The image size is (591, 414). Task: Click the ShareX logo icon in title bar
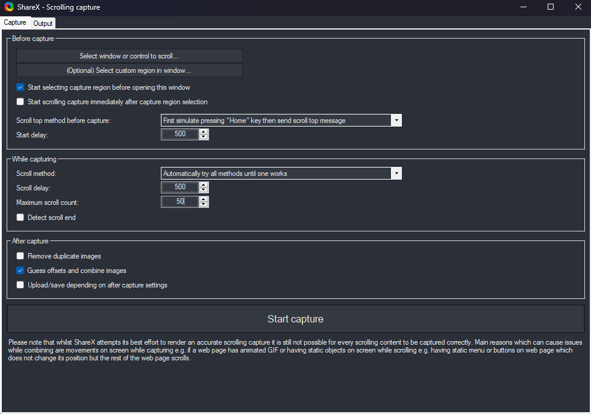[x=8, y=7]
